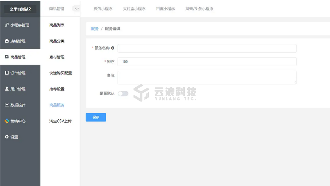Focus the 服务名称 text field
Image resolution: width=330 pixels, height=186 pixels.
tap(207, 48)
